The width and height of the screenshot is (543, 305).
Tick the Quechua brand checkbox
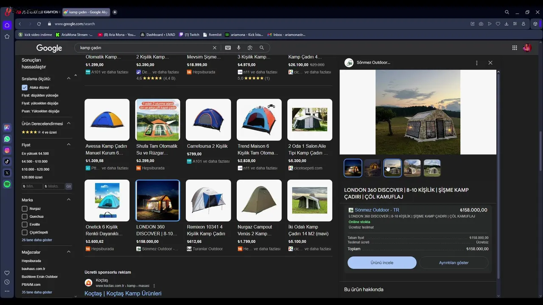[25, 216]
